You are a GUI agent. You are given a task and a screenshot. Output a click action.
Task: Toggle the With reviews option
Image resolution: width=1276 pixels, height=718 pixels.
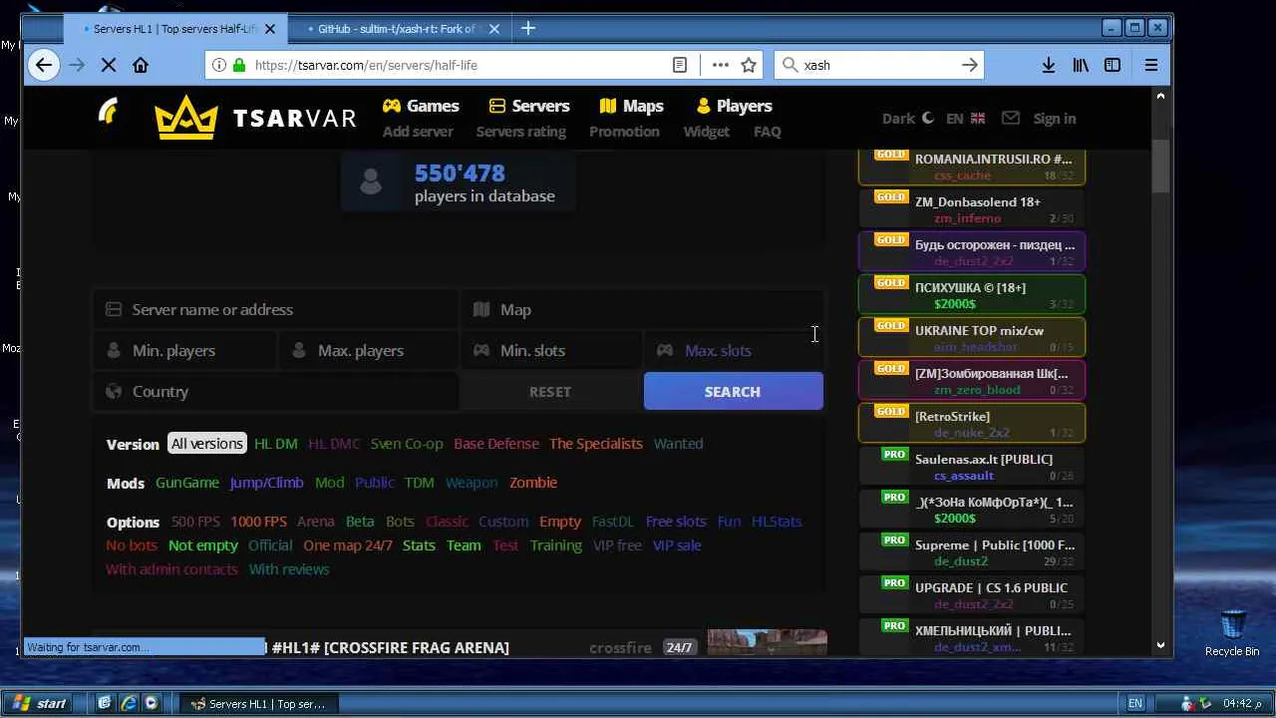pyautogui.click(x=289, y=569)
